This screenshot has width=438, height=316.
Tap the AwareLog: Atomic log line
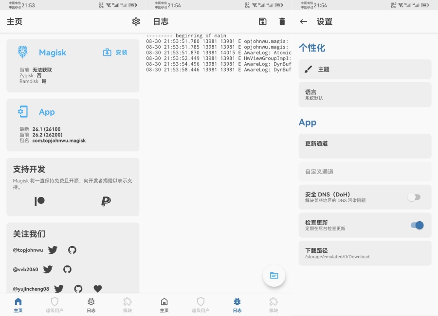[x=219, y=53]
